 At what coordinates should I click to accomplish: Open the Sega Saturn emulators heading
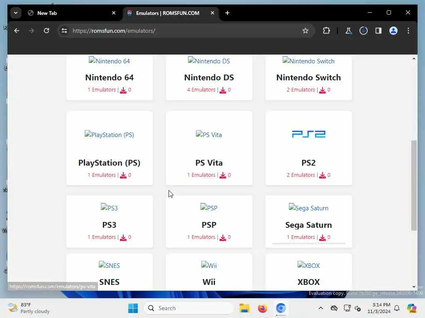pyautogui.click(x=309, y=225)
